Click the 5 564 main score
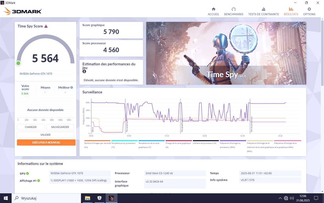324x203 pixels. 45,58
